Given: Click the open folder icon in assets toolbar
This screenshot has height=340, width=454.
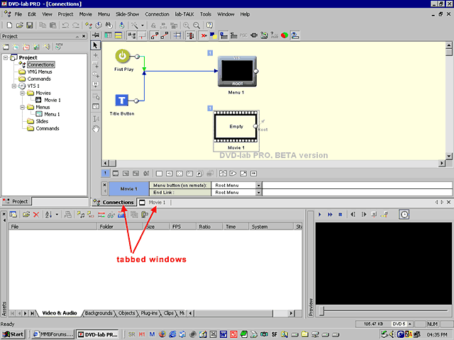Looking at the screenshot, I should coord(26,215).
